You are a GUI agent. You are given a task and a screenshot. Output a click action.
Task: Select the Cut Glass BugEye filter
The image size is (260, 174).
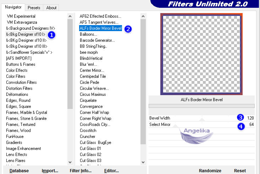click(x=95, y=143)
